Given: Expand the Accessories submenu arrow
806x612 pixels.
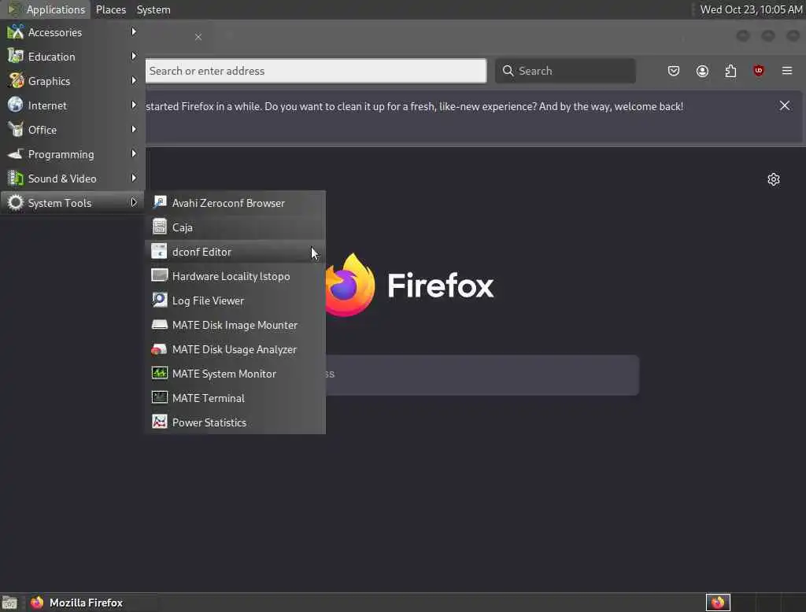Looking at the screenshot, I should click(x=134, y=32).
